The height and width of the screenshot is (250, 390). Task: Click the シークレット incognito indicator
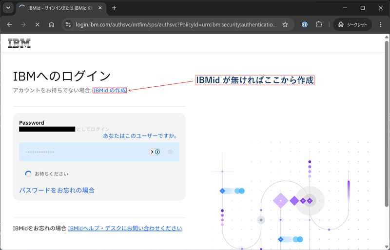click(352, 25)
